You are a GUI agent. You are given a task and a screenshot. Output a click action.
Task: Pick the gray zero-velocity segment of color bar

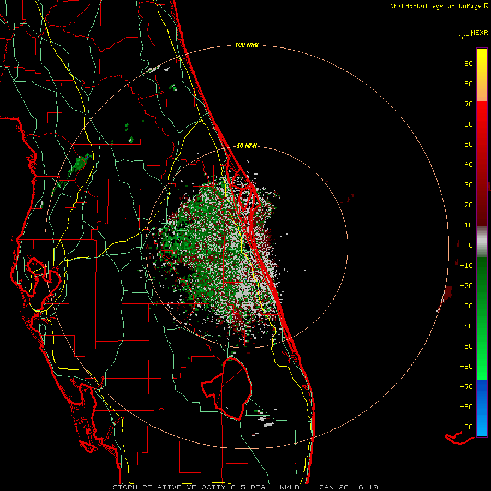(482, 242)
